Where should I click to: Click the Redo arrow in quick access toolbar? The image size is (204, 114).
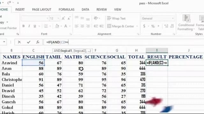9,3
